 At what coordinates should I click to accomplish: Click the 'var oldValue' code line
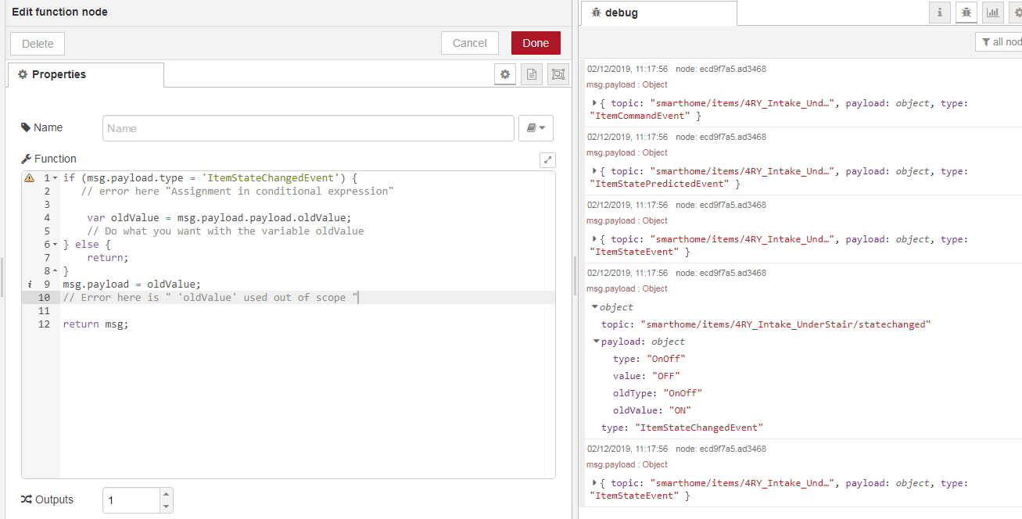point(220,218)
